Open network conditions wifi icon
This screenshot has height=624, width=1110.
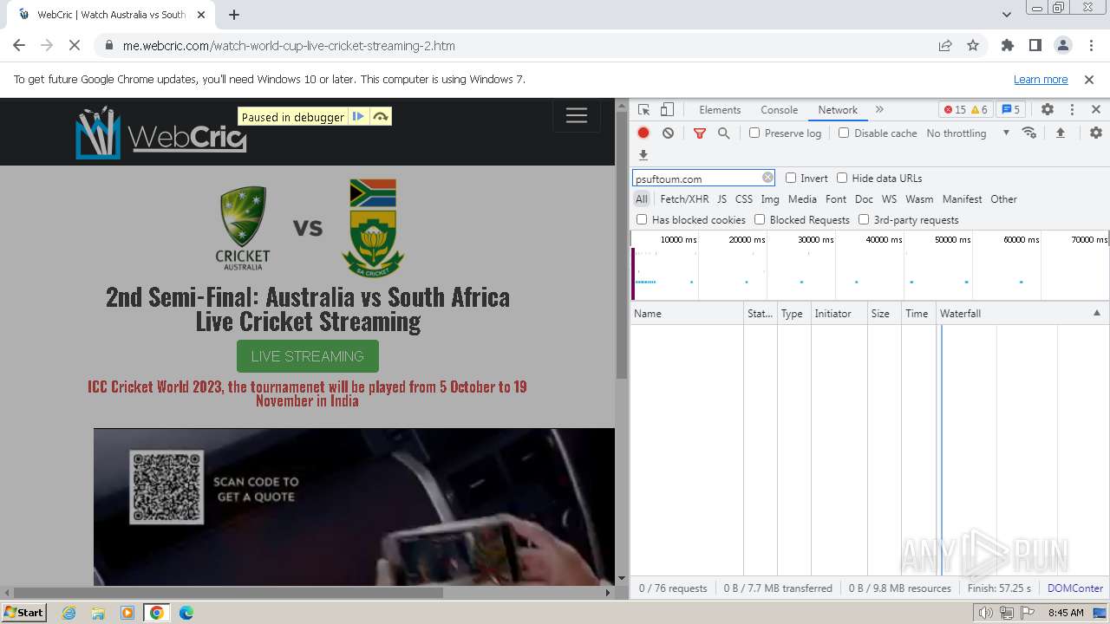click(1029, 133)
